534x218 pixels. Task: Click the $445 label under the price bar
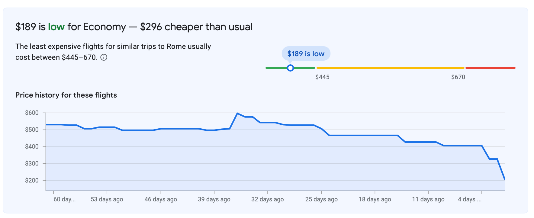pyautogui.click(x=322, y=77)
